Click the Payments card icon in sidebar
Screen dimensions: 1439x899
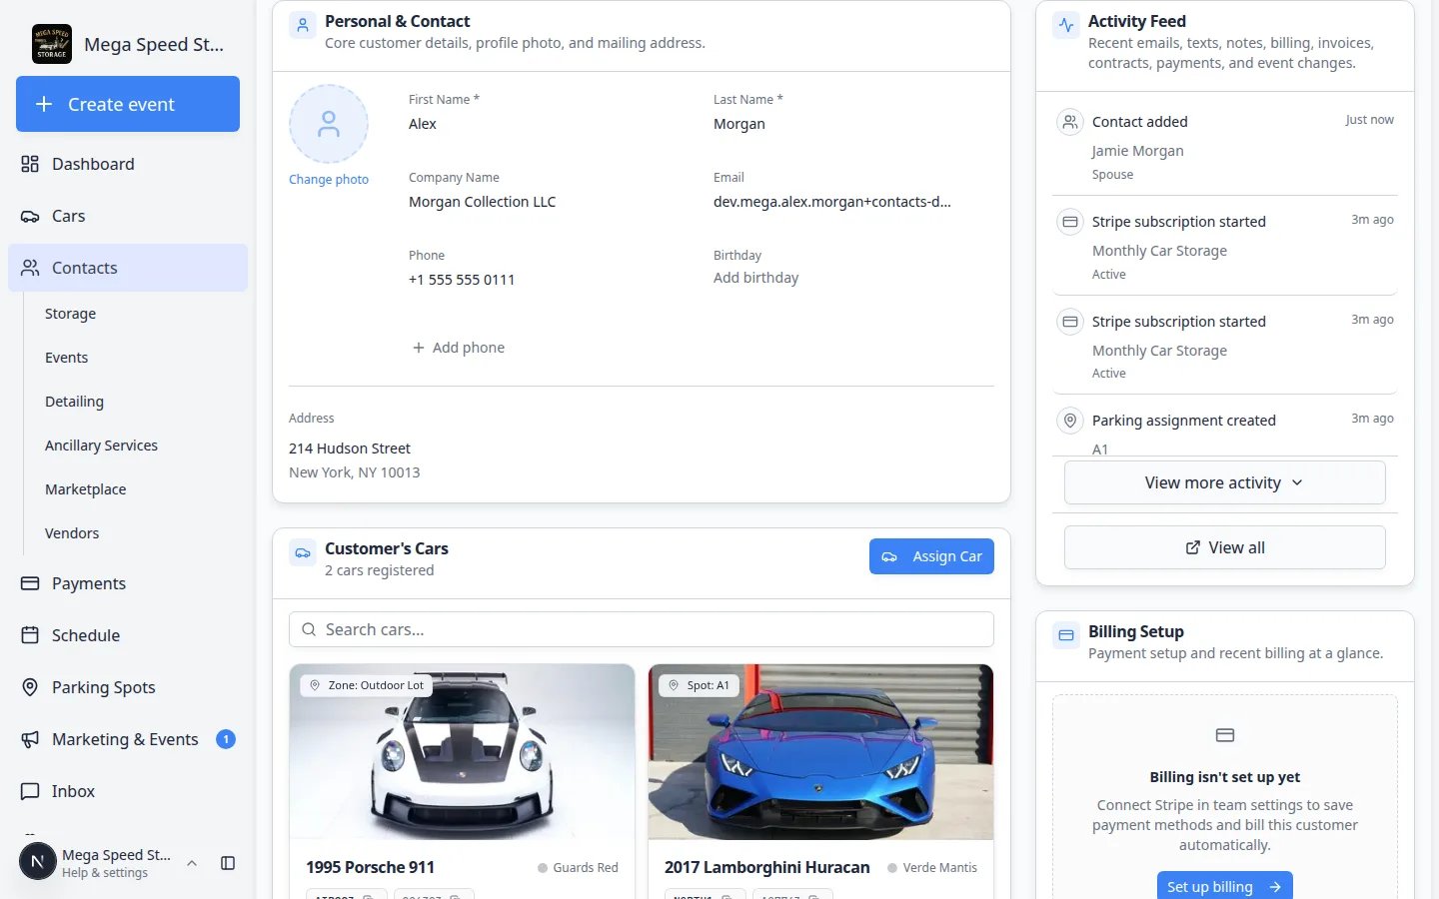30,583
